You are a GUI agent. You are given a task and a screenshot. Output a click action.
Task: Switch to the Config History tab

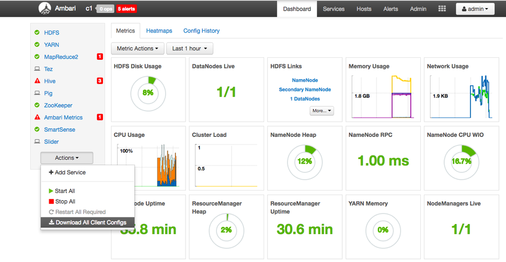(201, 30)
